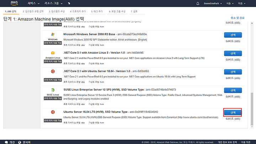
Task: Click the feedback speech bubble icon
Action: (6, 142)
